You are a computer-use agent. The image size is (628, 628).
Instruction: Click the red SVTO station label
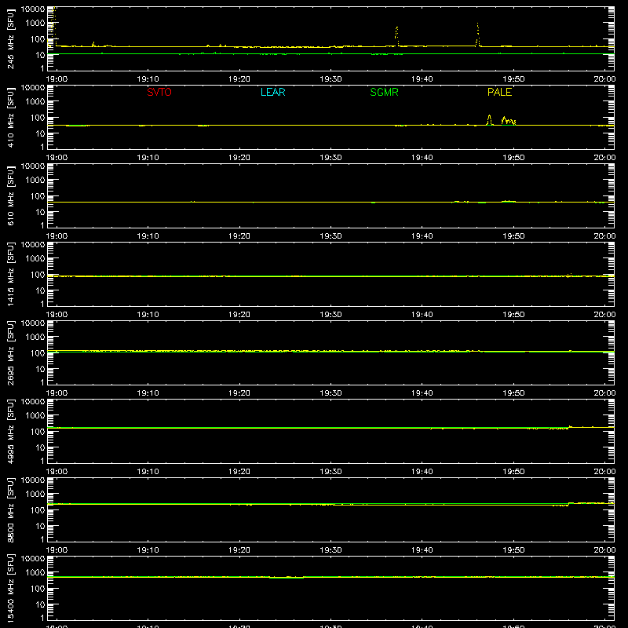pyautogui.click(x=159, y=92)
